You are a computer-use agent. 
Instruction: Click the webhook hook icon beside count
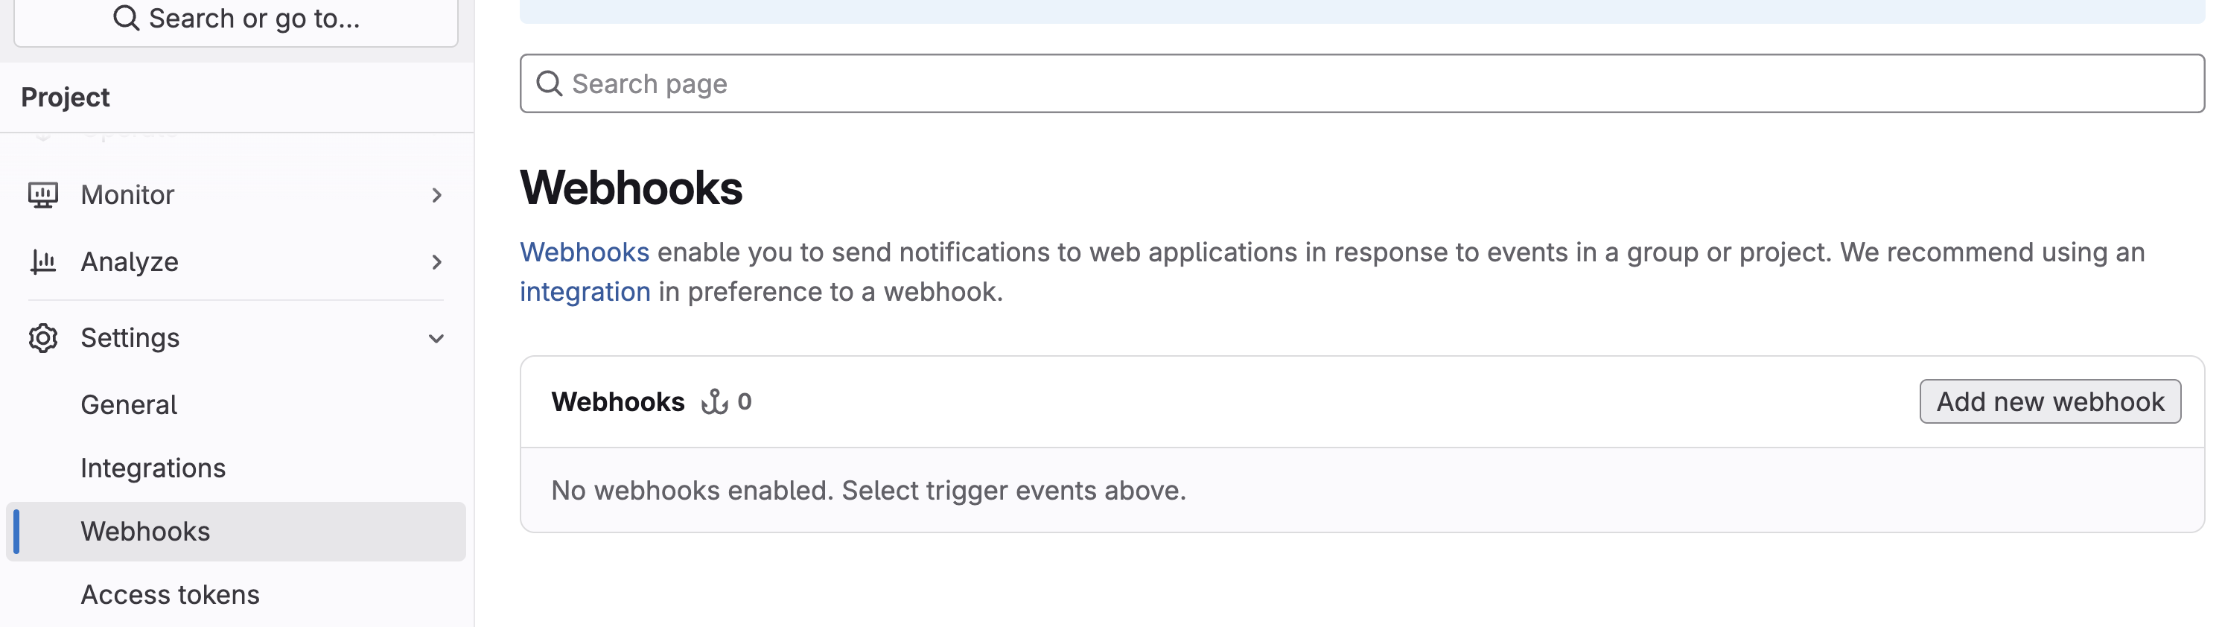pos(714,402)
